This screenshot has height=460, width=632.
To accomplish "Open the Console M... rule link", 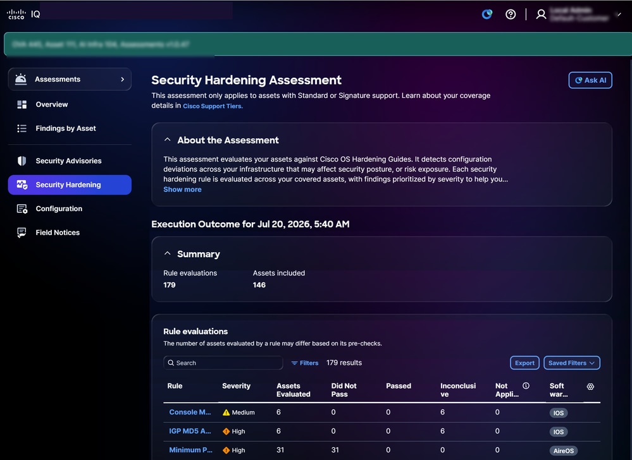I will [190, 412].
